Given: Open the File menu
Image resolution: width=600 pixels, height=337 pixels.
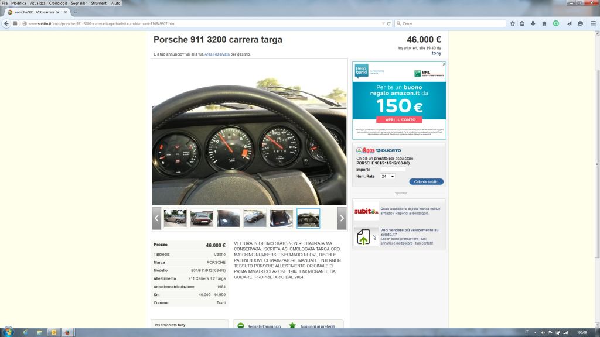Looking at the screenshot, I should click(x=5, y=3).
